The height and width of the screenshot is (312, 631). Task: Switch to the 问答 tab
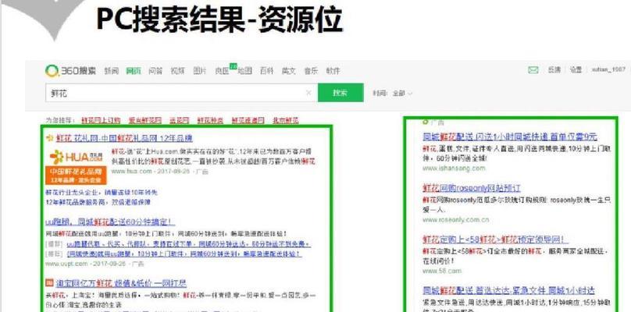pyautogui.click(x=155, y=71)
